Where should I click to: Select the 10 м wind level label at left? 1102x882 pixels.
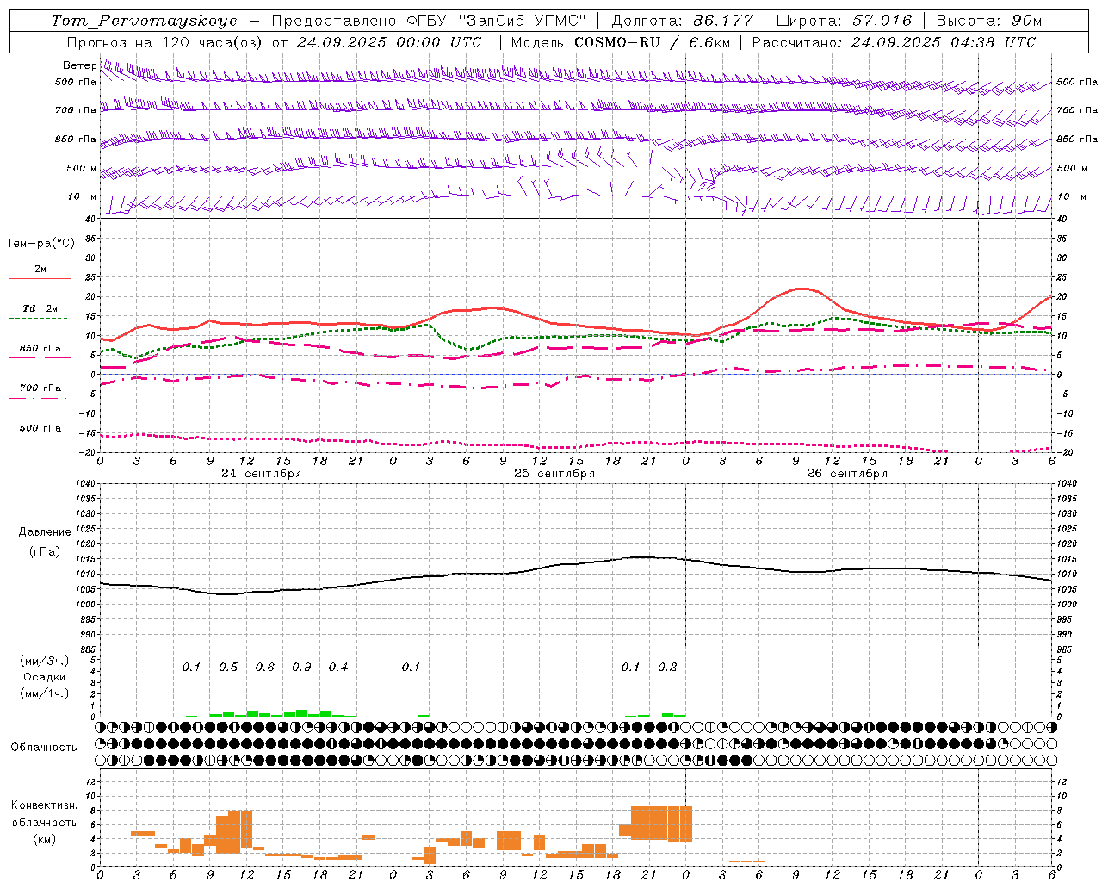click(x=82, y=197)
